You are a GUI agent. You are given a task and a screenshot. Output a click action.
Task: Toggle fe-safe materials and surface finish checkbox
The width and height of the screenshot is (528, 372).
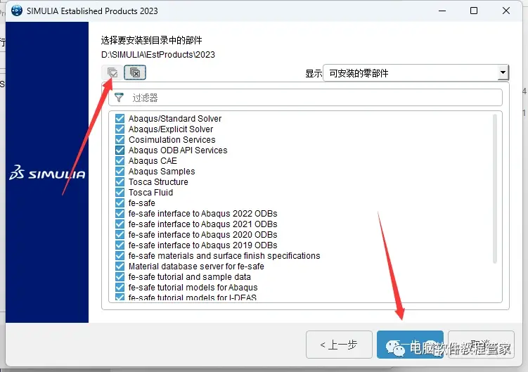point(120,256)
